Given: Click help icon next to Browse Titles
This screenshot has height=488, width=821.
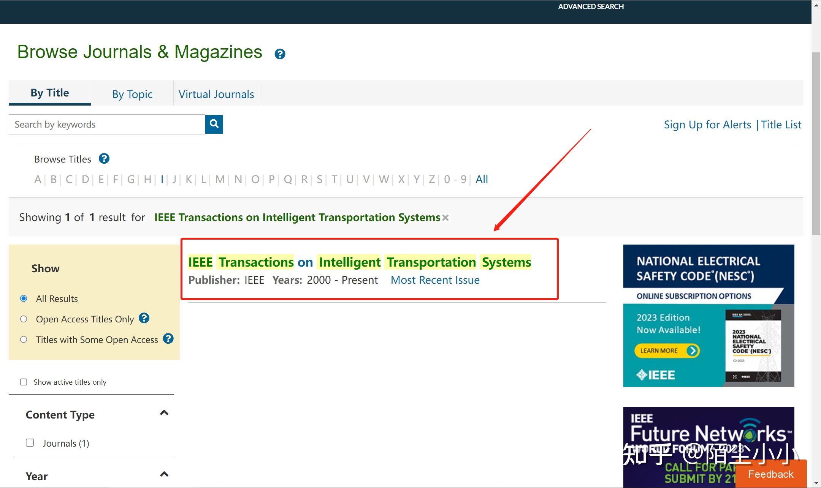Looking at the screenshot, I should (104, 159).
